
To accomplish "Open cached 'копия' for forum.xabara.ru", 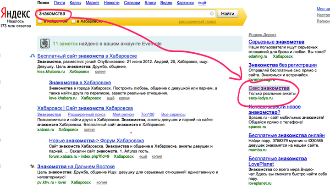I will [x=157, y=156].
